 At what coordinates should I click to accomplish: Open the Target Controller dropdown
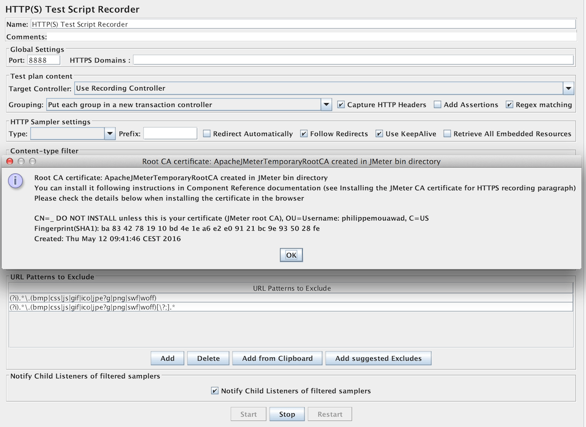[x=568, y=88]
